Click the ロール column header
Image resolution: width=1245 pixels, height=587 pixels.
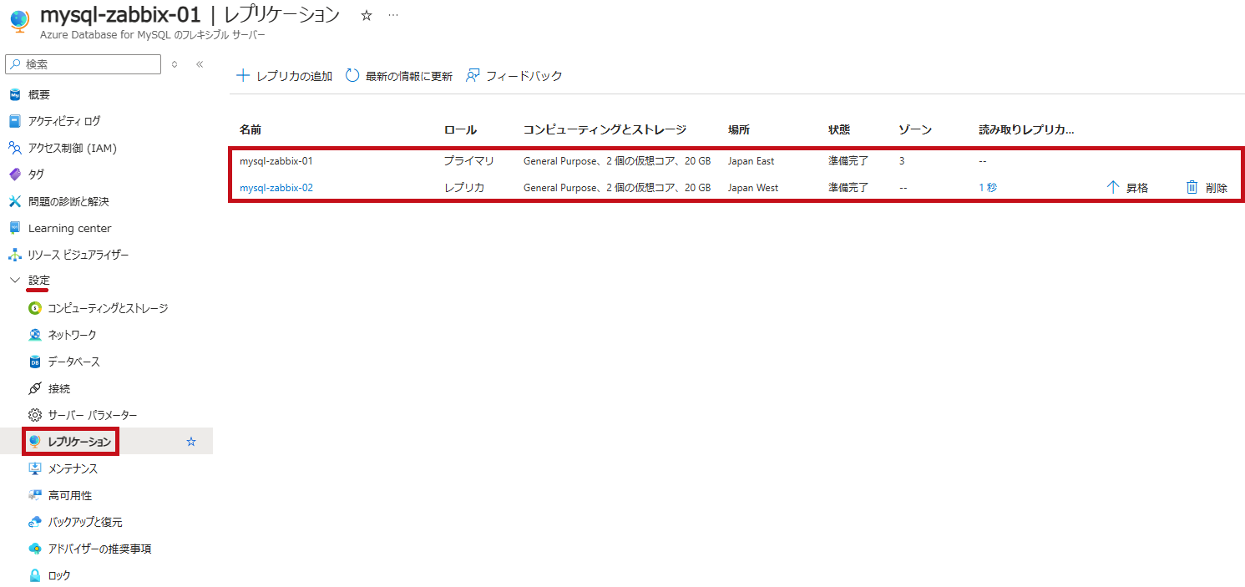pos(460,129)
